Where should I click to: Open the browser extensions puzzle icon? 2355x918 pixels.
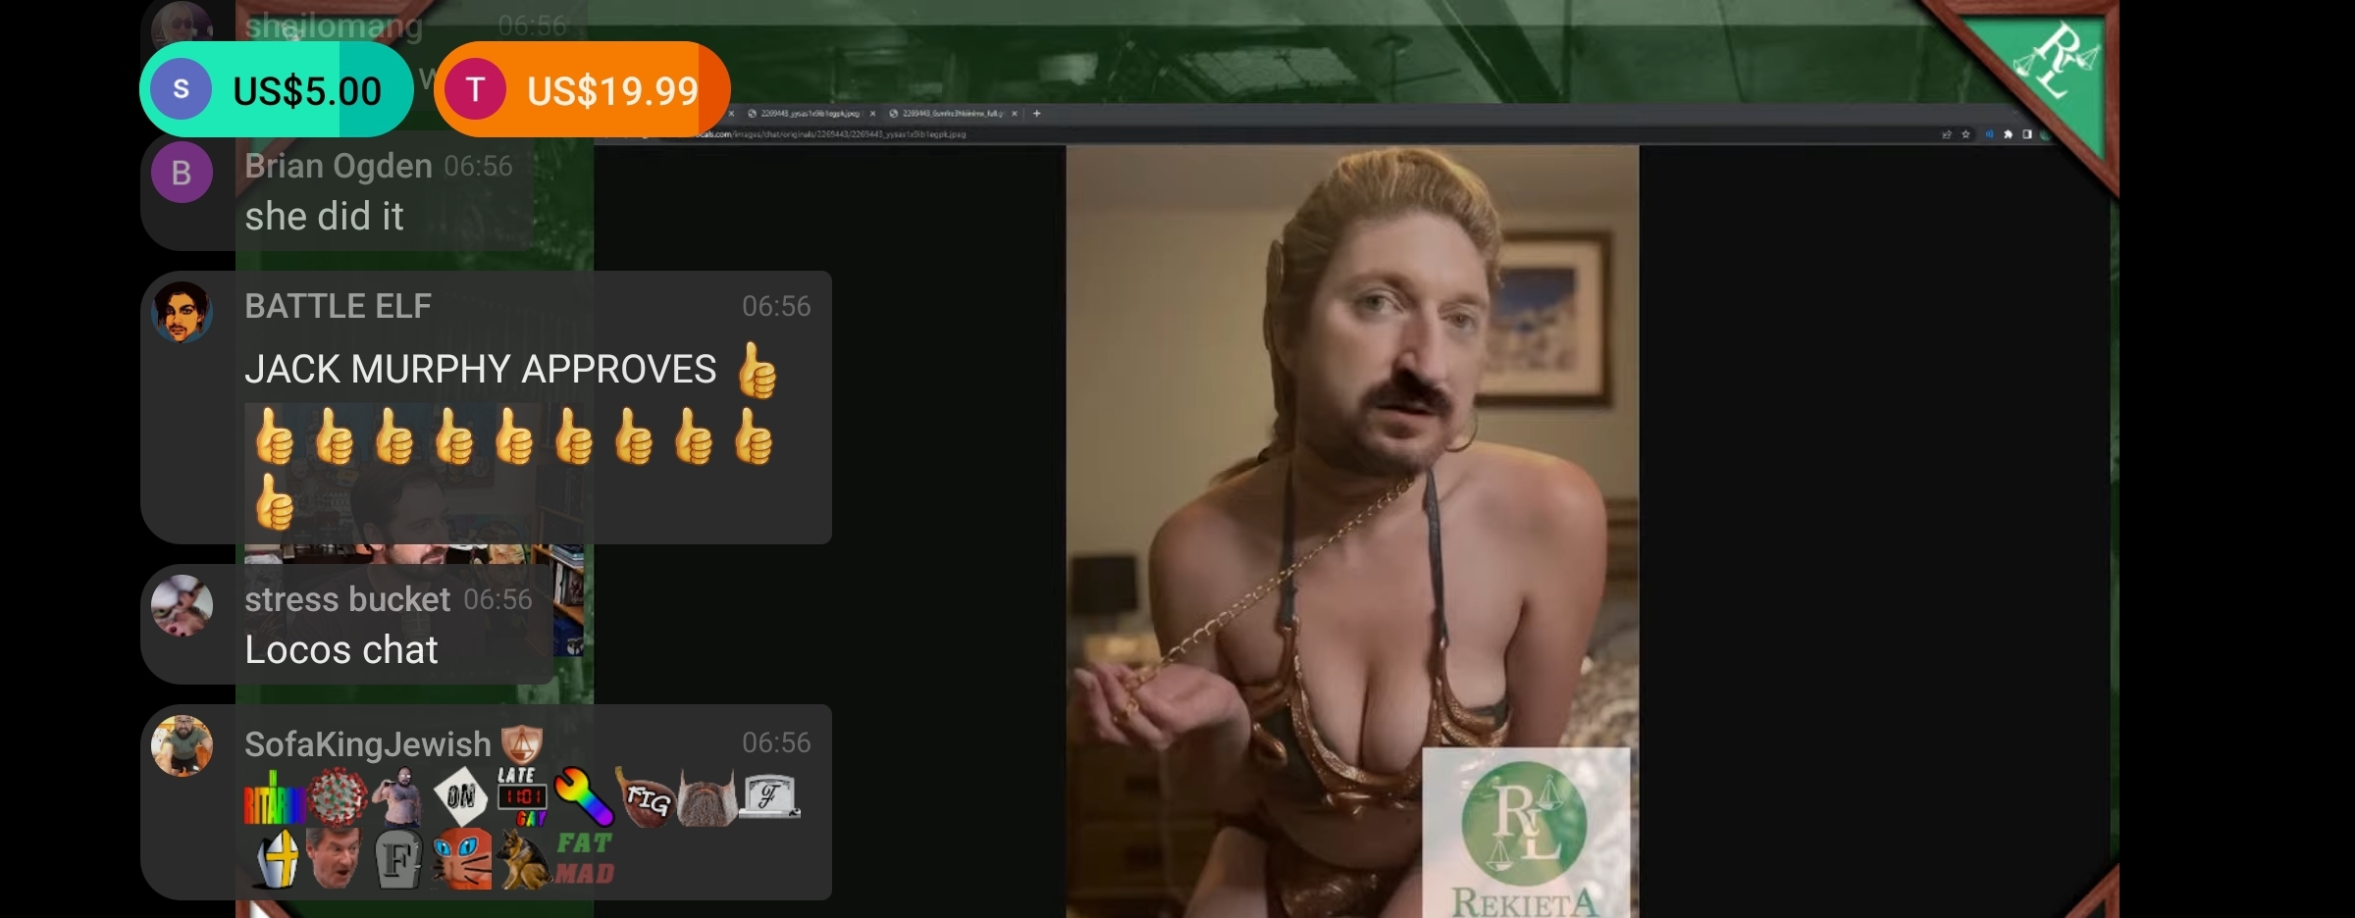click(2008, 134)
